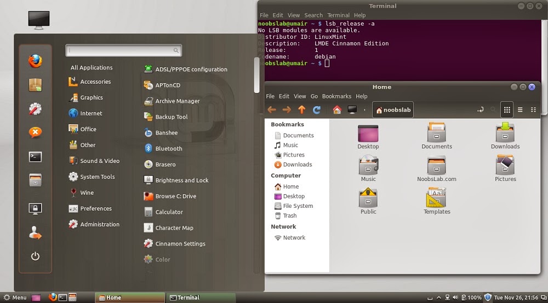Open Wine category
This screenshot has height=303, width=548.
[x=81, y=193]
